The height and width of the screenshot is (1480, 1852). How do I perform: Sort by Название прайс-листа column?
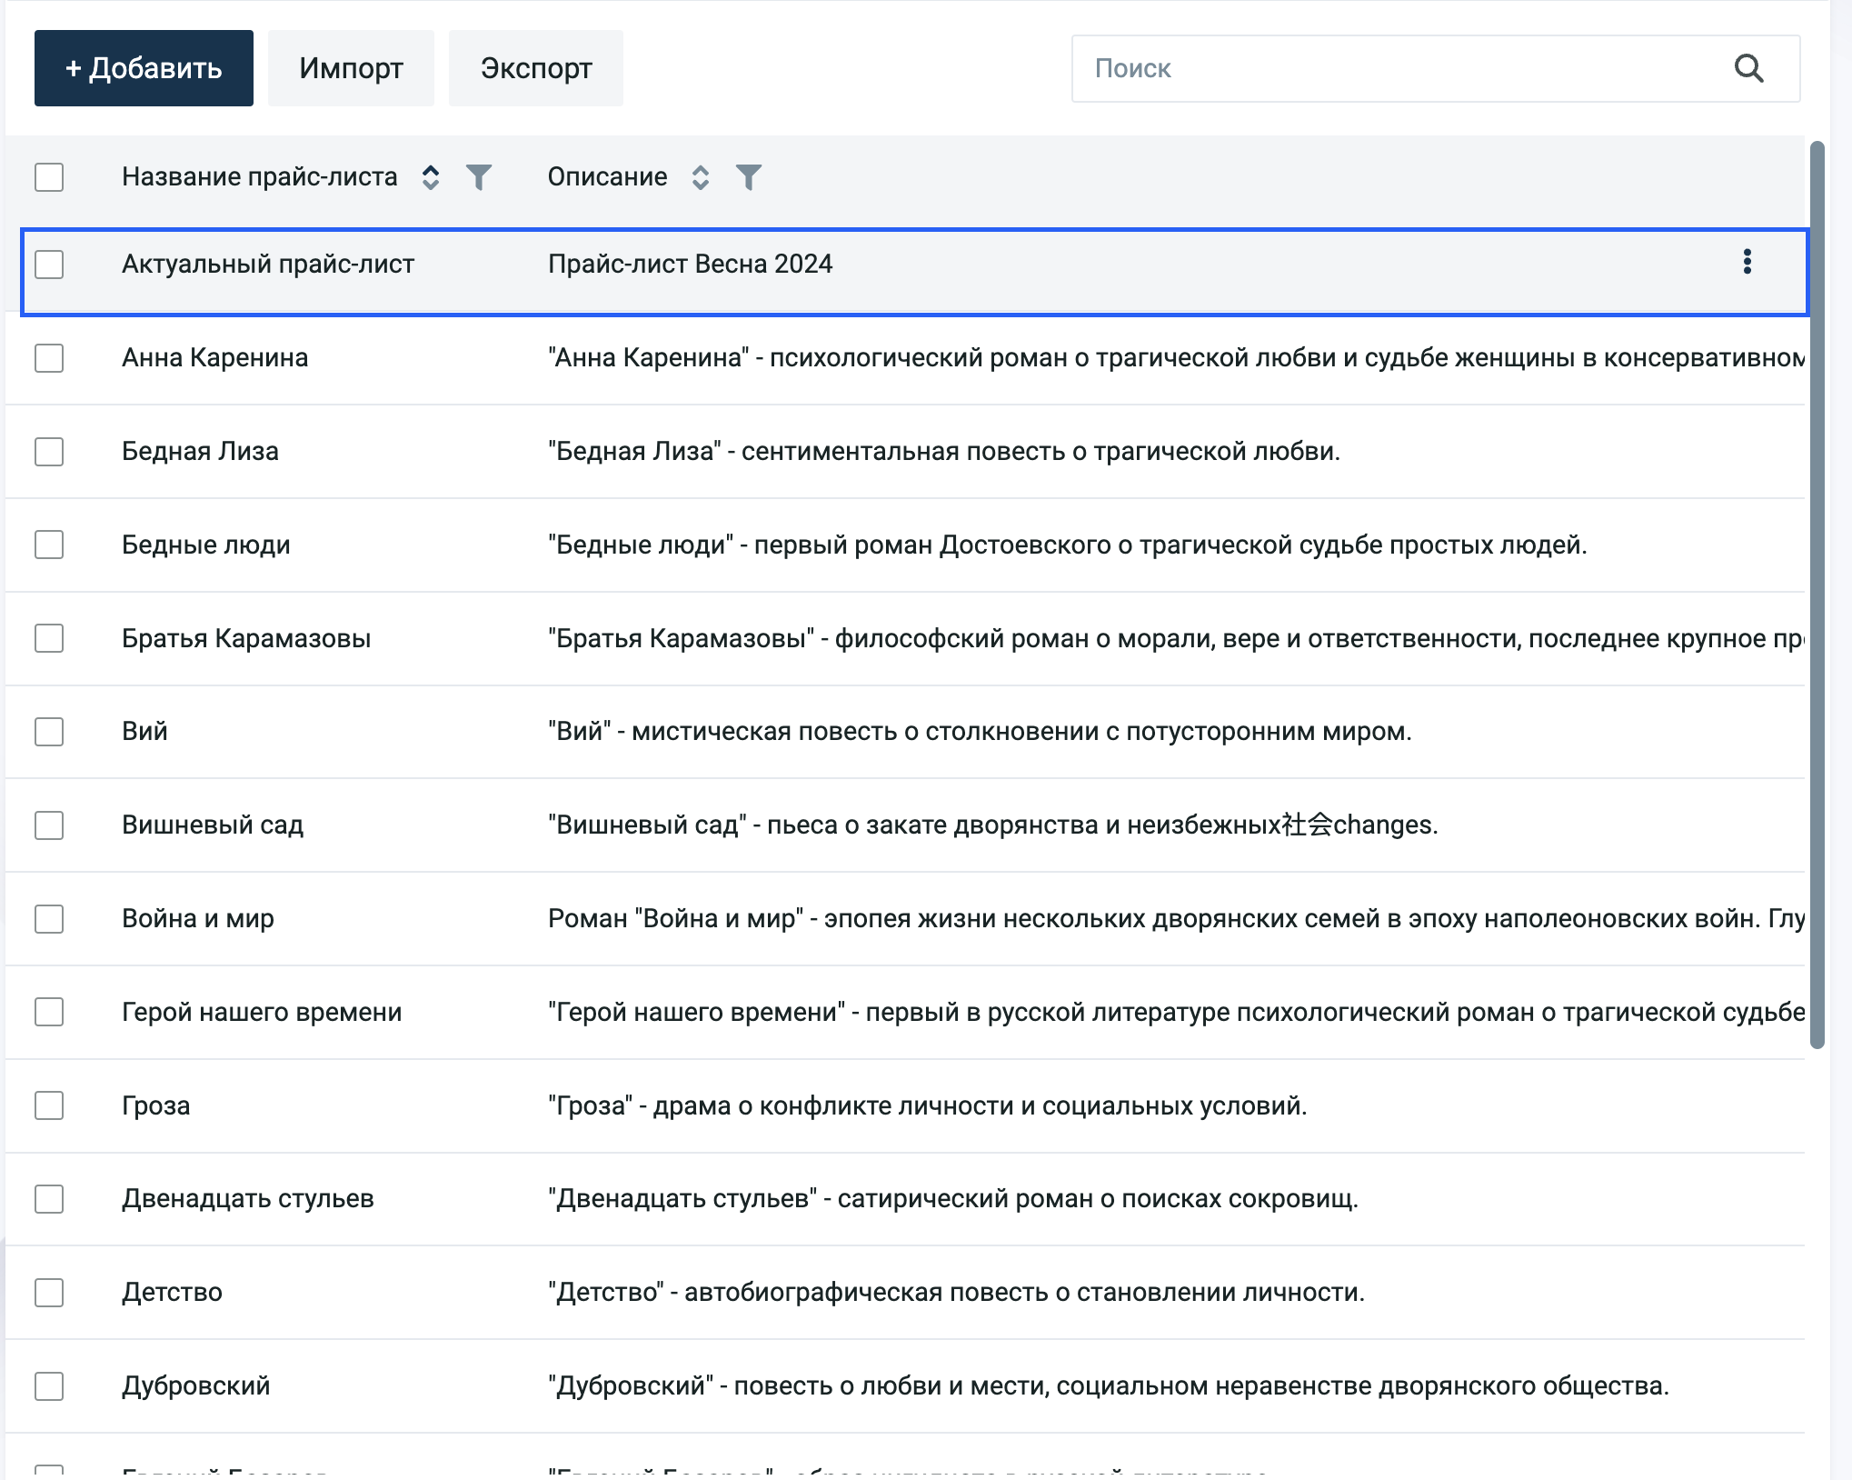point(431,177)
